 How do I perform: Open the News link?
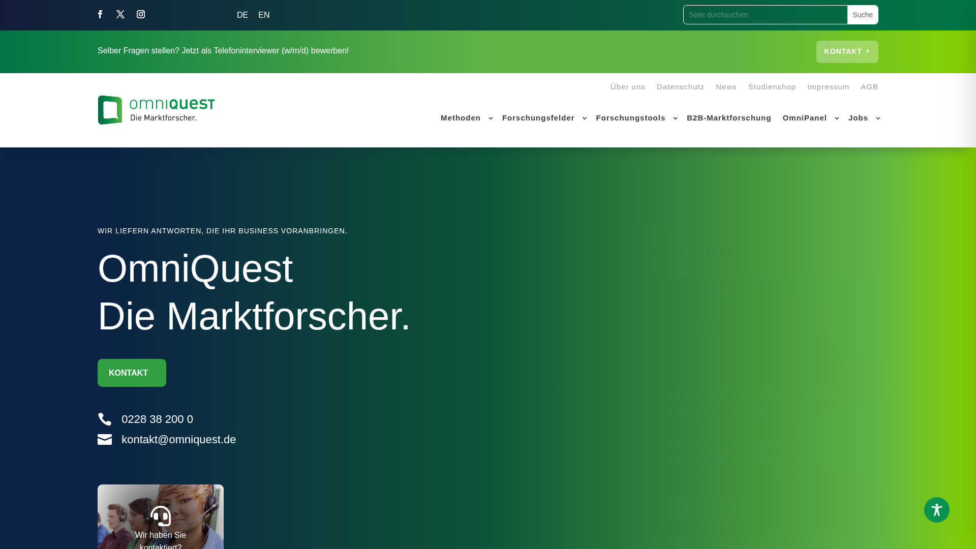[726, 87]
